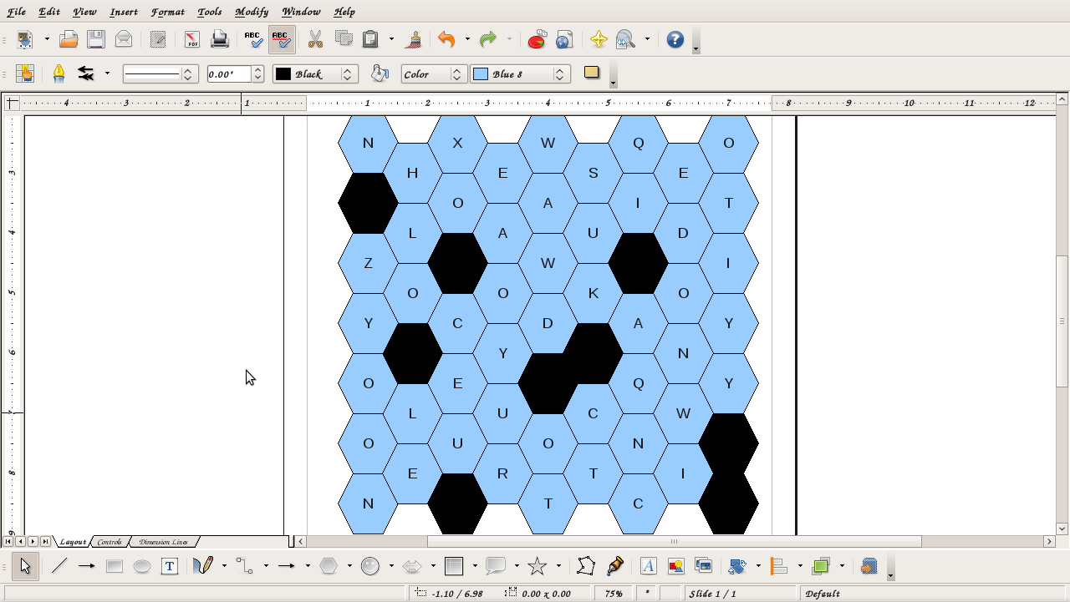Open the File menu
1070x602 pixels.
click(x=16, y=12)
